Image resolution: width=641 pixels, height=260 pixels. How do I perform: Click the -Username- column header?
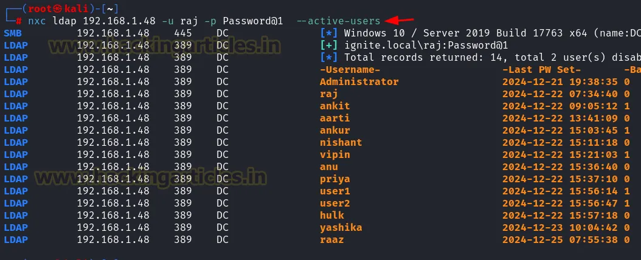click(x=350, y=70)
